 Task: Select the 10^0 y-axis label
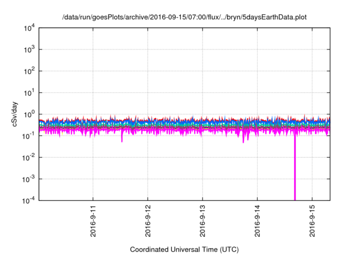click(30, 114)
